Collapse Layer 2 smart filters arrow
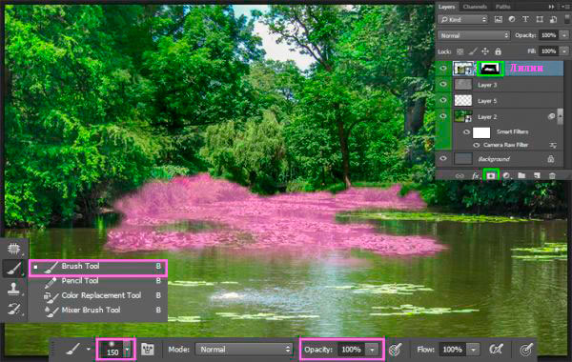The image size is (572, 362). point(560,116)
